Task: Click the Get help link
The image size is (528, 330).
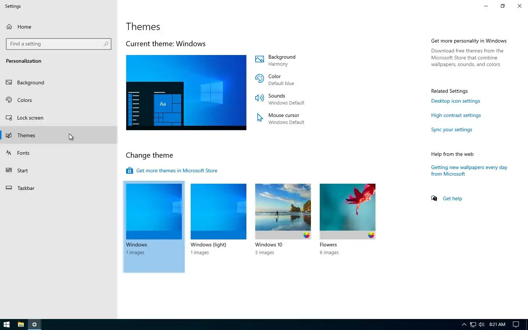Action: [452, 198]
